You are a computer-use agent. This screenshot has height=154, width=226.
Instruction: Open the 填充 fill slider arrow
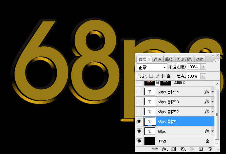click(x=203, y=76)
